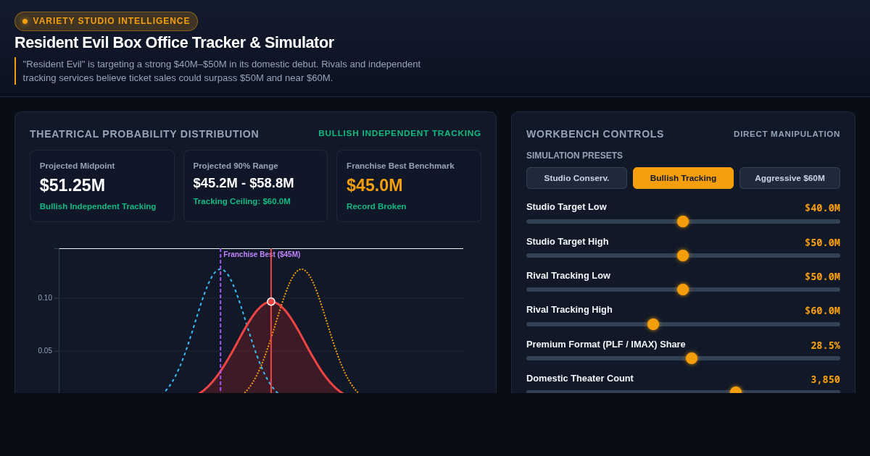Image resolution: width=870 pixels, height=456 pixels.
Task: Click the Franchise Best Benchmark card
Action: [409, 186]
